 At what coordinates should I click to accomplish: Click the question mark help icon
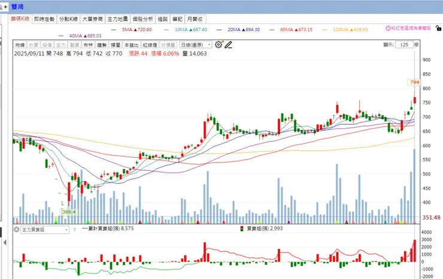click(74, 230)
